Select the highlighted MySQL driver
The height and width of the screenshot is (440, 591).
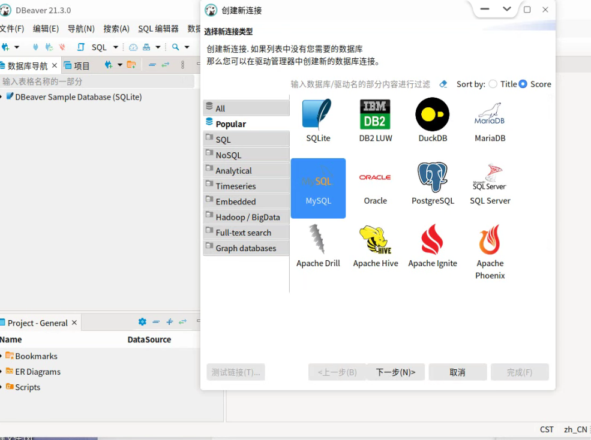click(x=318, y=188)
